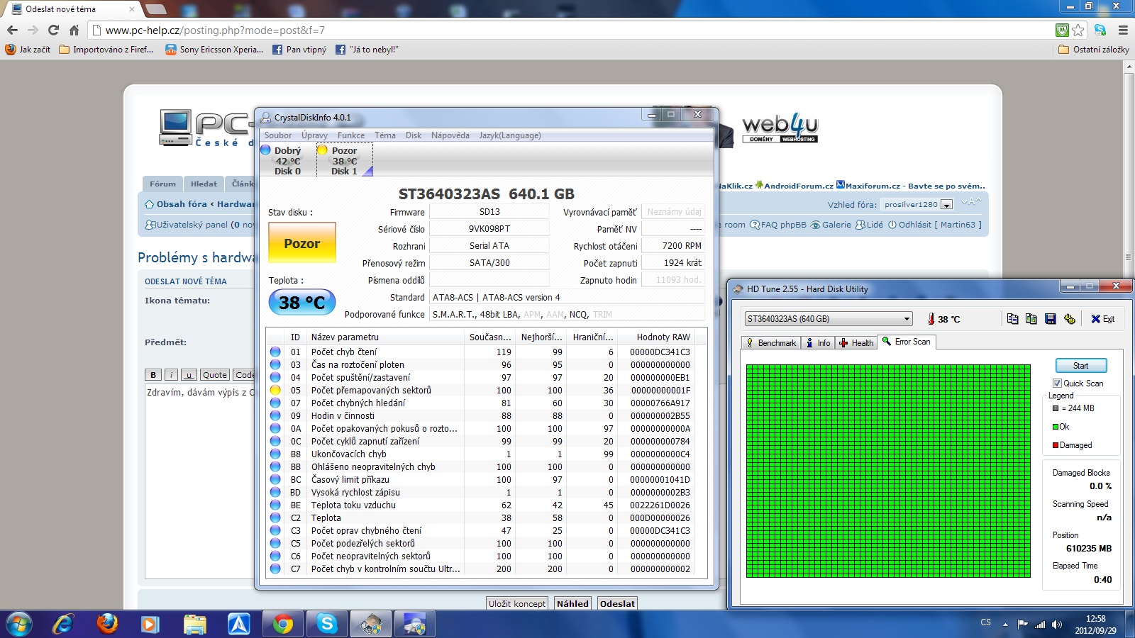The height and width of the screenshot is (638, 1135).
Task: Click Odeslat button
Action: pos(617,603)
